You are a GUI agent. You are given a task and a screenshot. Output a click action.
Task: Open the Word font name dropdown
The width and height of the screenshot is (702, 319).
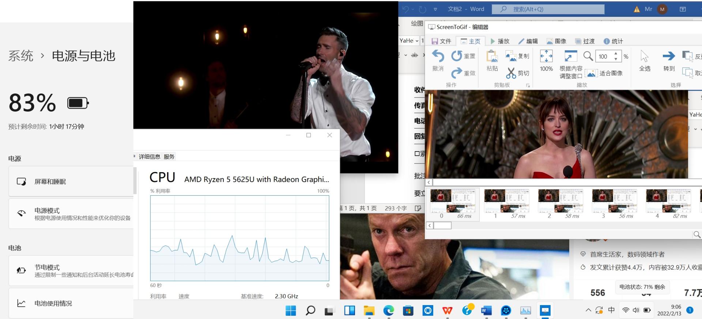pos(417,41)
